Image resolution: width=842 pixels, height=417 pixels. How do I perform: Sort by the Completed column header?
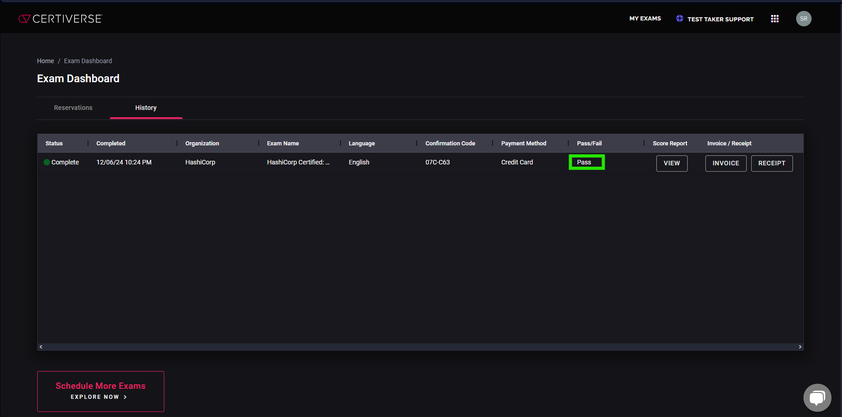click(x=111, y=144)
